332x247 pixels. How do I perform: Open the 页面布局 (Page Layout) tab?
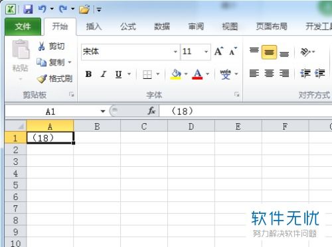pos(272,26)
